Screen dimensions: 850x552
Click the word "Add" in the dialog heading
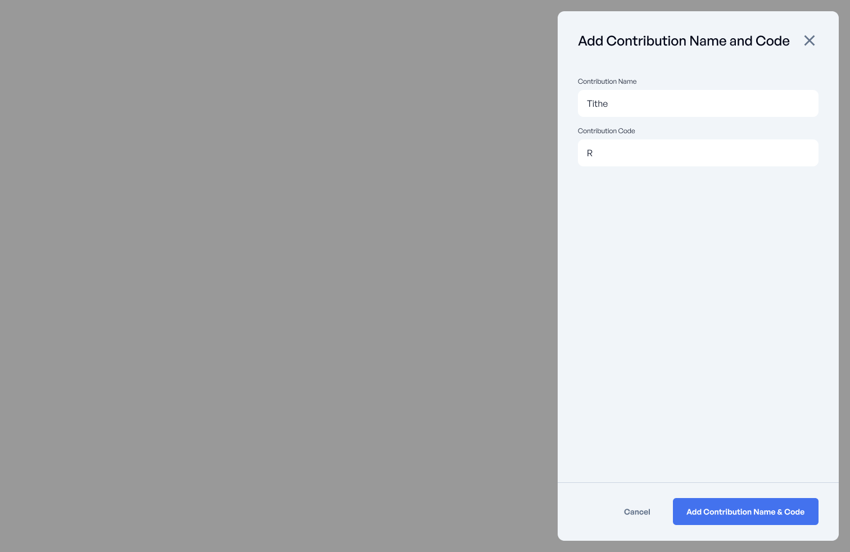(x=590, y=41)
